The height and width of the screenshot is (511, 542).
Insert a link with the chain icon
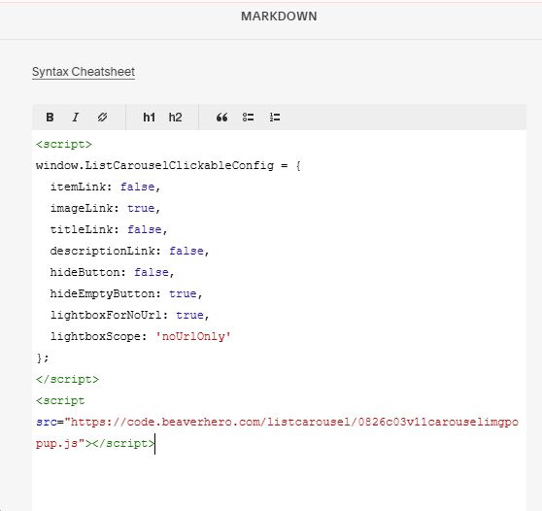point(102,118)
